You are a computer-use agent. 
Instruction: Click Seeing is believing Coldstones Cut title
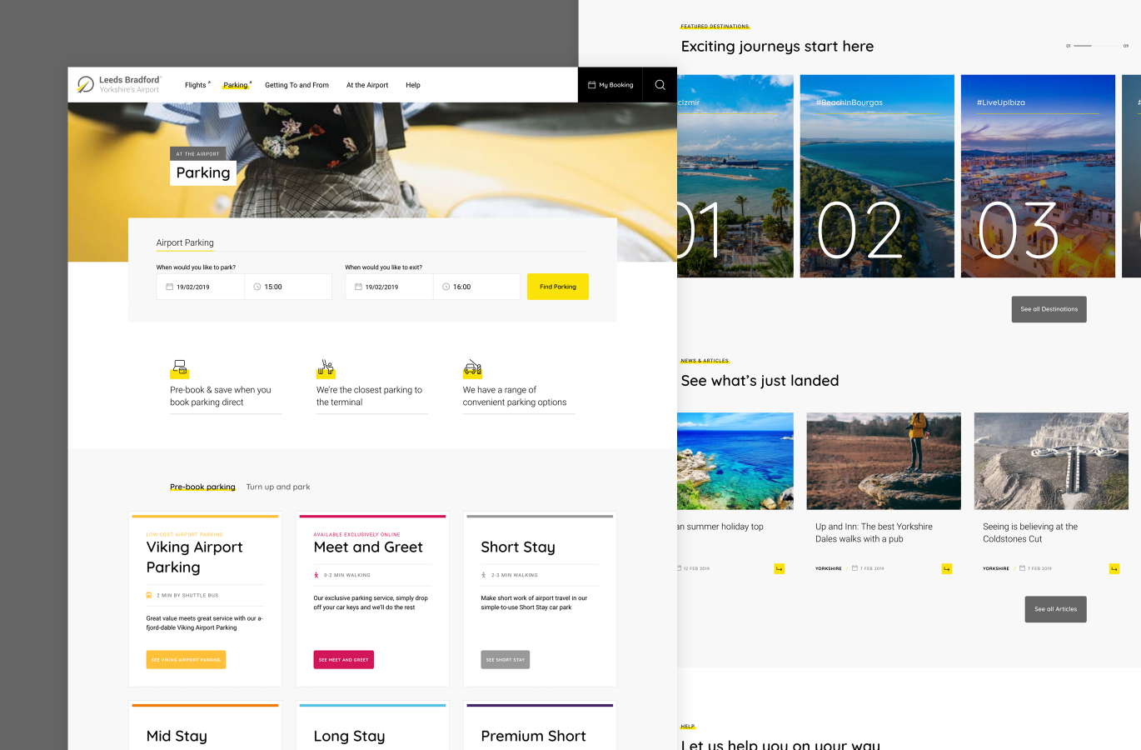[1030, 532]
